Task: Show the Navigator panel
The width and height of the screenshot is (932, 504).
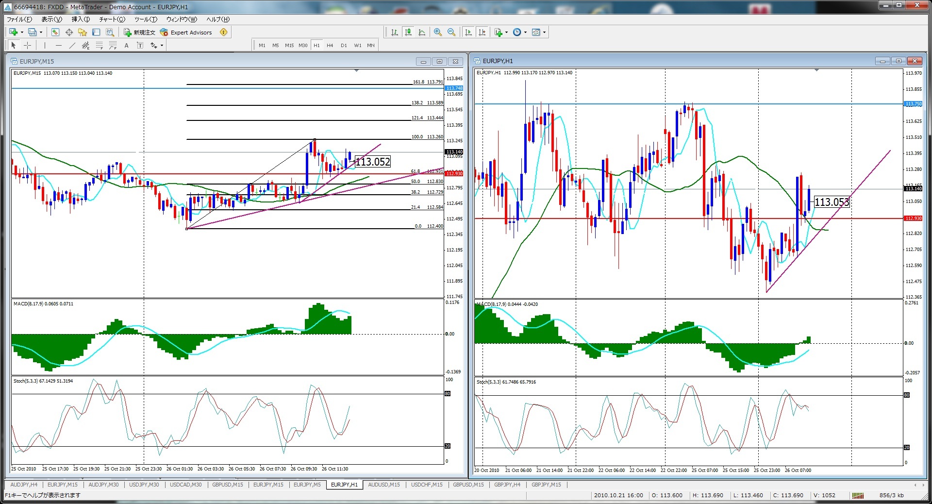Action: 83,32
